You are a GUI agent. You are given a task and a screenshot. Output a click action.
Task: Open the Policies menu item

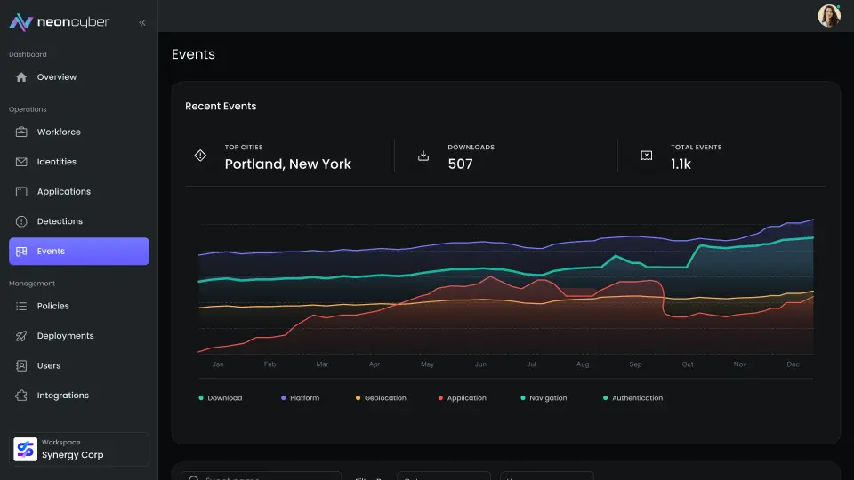tap(53, 306)
